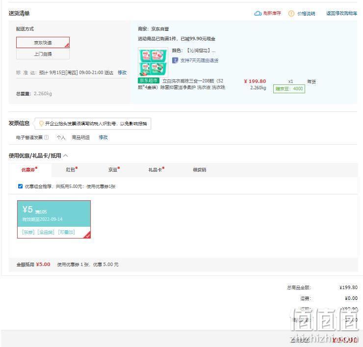Click the 有货 stock status
Screen dimensions: 363x347
[x=311, y=81]
